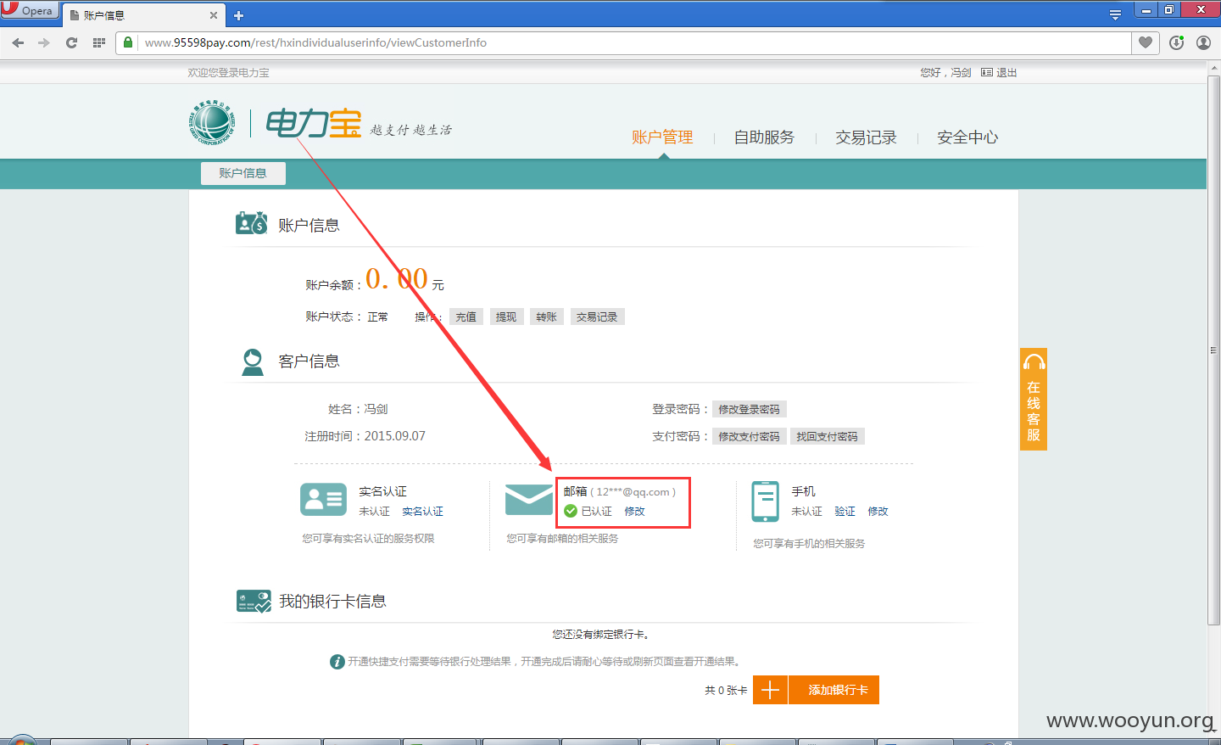This screenshot has width=1221, height=745.
Task: Click 验证 link for phone
Action: (x=845, y=512)
